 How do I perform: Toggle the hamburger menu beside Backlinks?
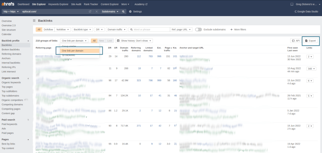(34, 21)
